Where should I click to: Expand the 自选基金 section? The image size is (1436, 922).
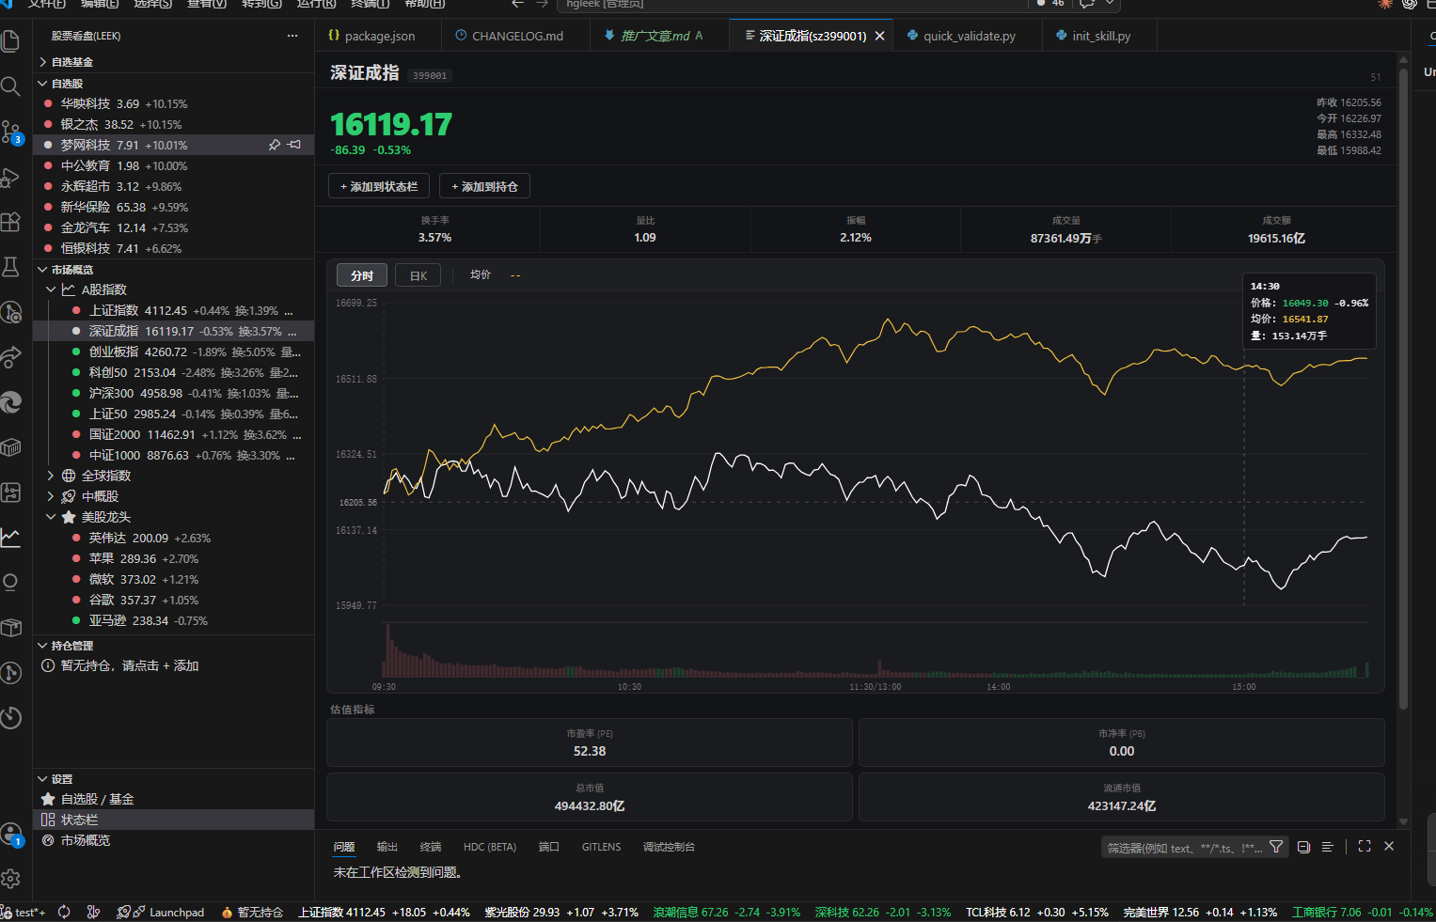pyautogui.click(x=173, y=62)
